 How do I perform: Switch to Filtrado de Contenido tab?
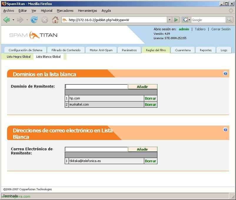(66, 50)
